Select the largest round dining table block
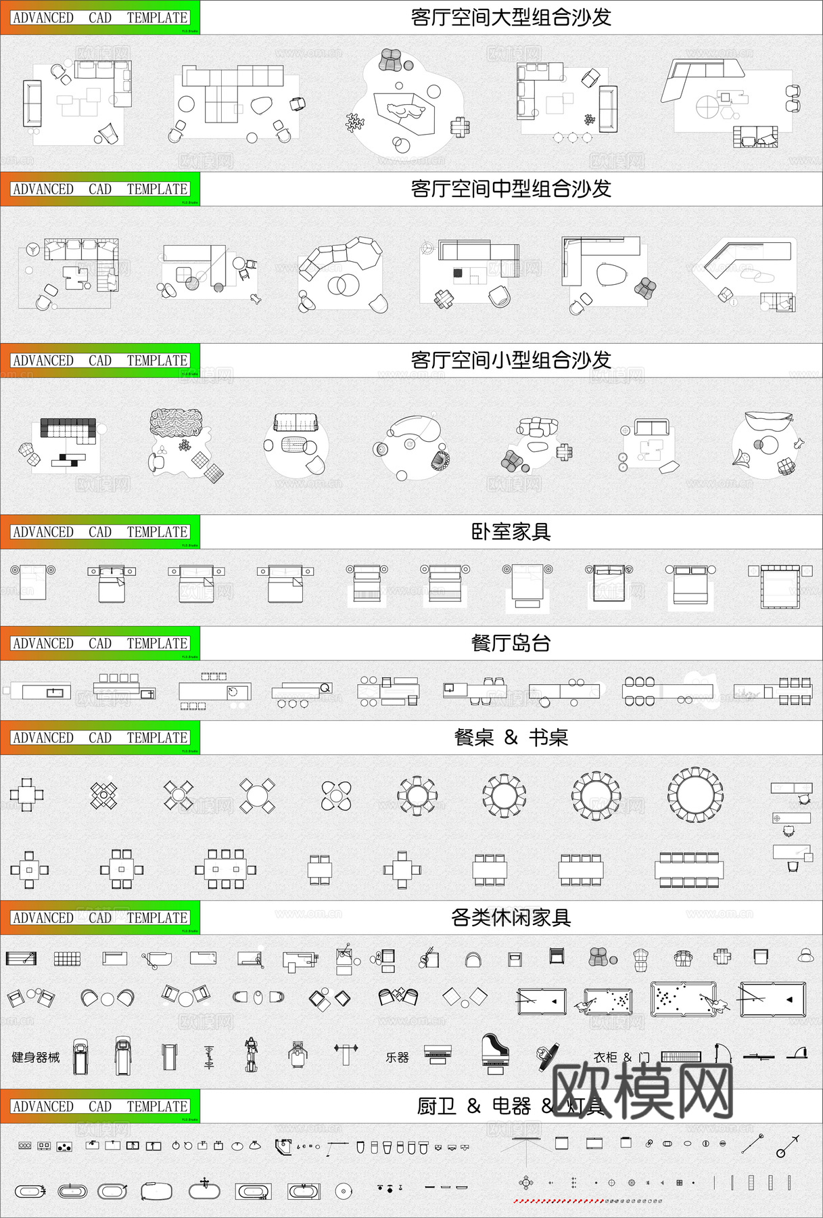This screenshot has height=1218, width=823. click(x=695, y=794)
